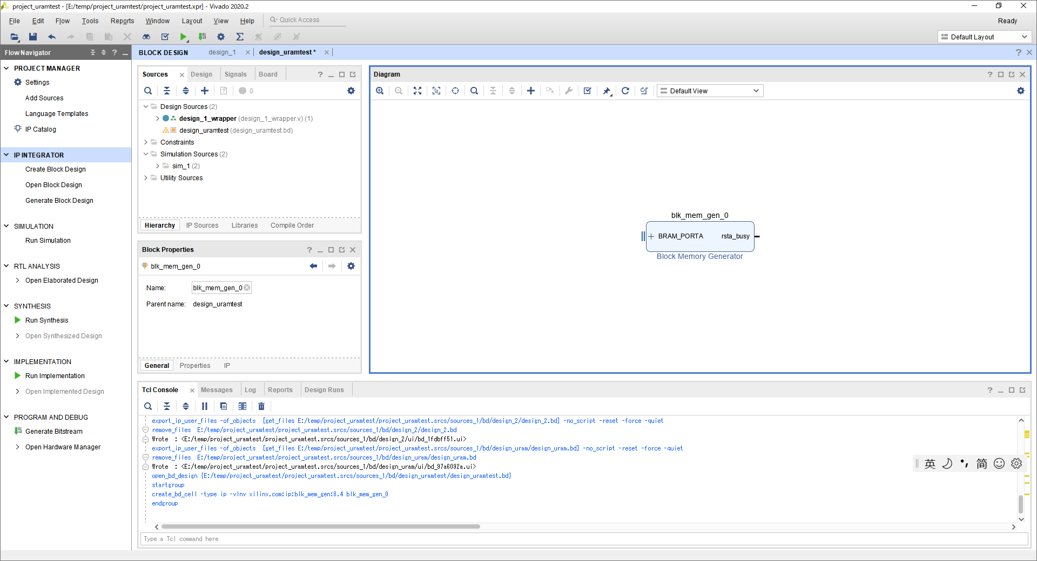Expand the Constraints folder

[146, 142]
